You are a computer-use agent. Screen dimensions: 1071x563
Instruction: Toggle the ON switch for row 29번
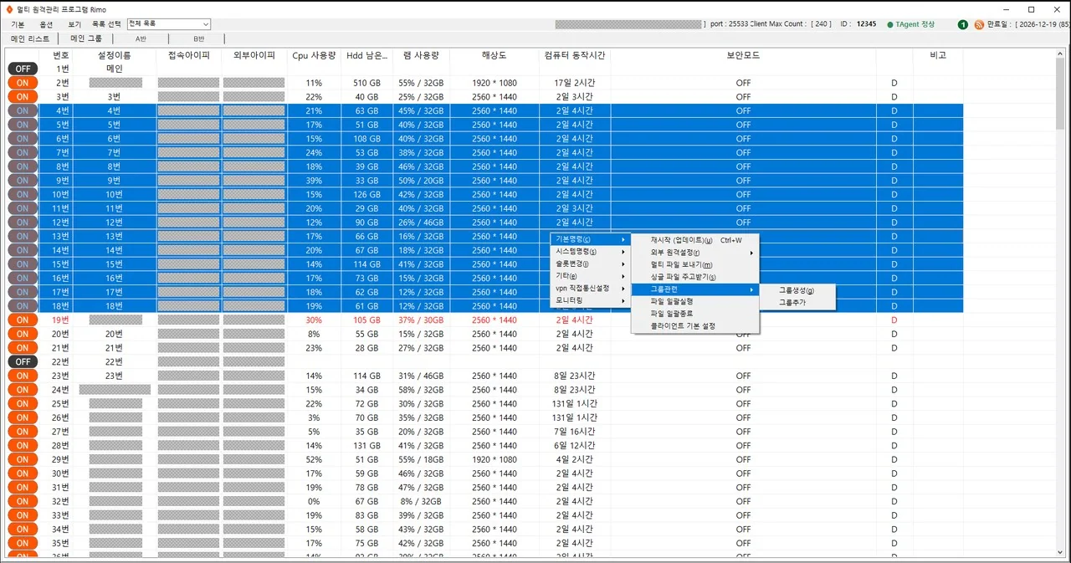23,459
